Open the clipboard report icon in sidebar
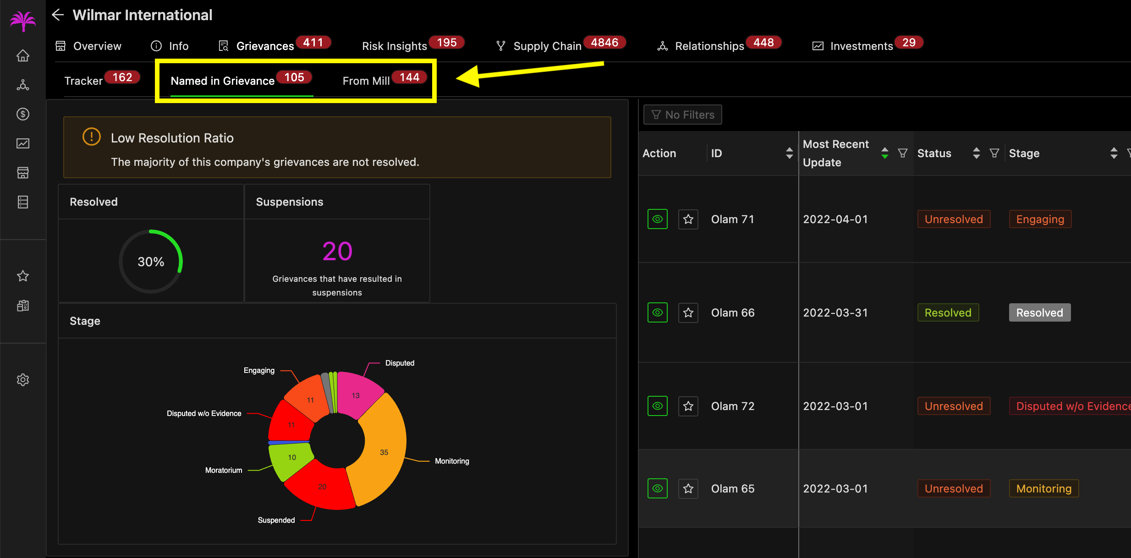This screenshot has height=558, width=1131. click(23, 306)
